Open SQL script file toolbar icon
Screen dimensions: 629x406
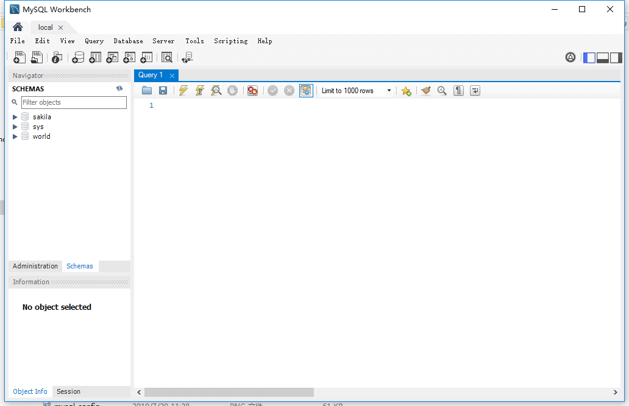pyautogui.click(x=37, y=57)
